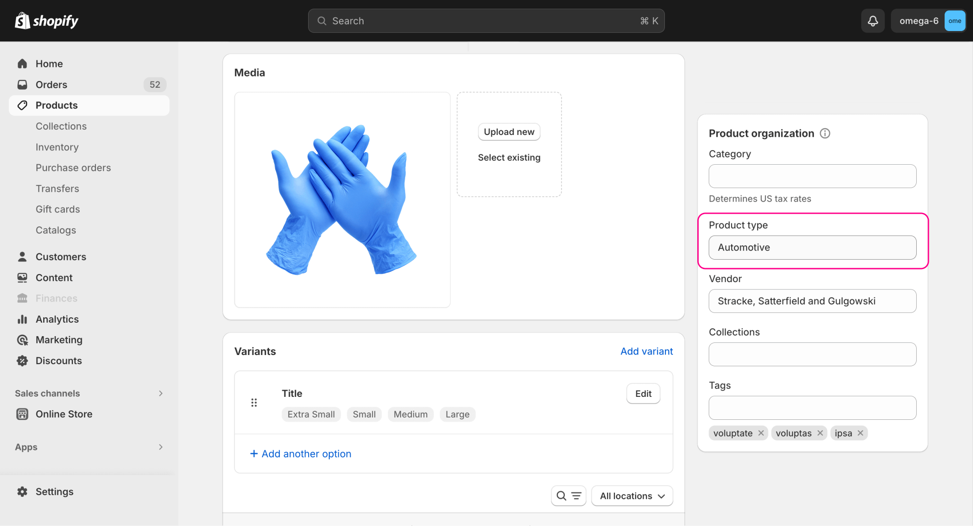
Task: Open Collections from the sidebar
Action: [61, 126]
